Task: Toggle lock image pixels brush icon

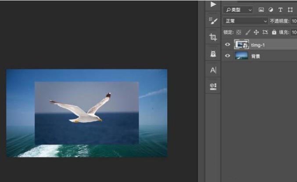Action: click(247, 32)
